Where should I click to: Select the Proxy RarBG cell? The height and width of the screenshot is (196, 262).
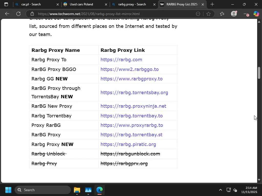(64, 125)
